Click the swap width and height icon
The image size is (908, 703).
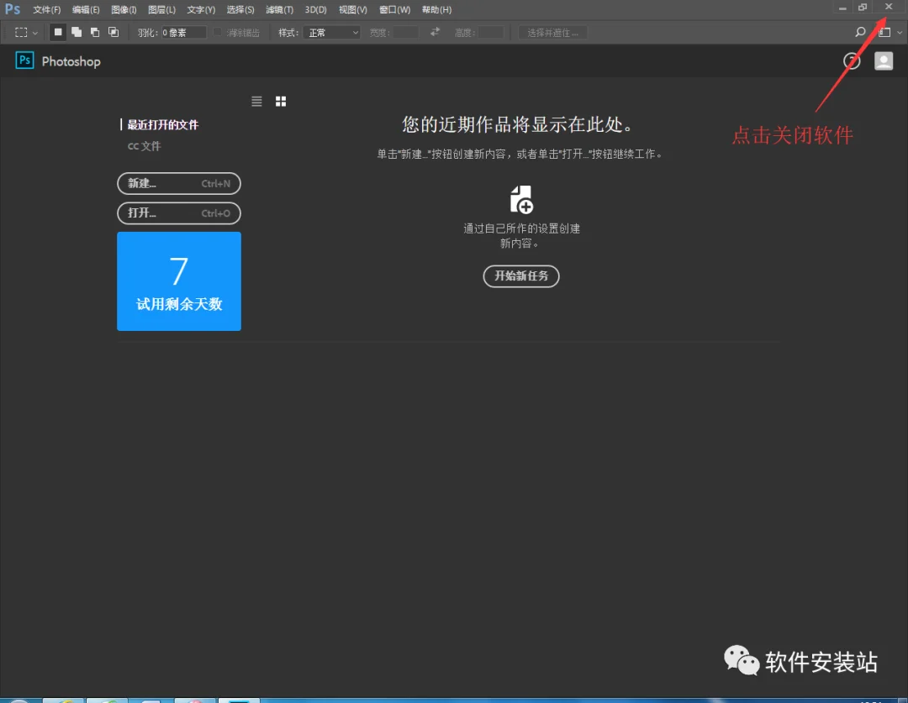click(x=435, y=33)
